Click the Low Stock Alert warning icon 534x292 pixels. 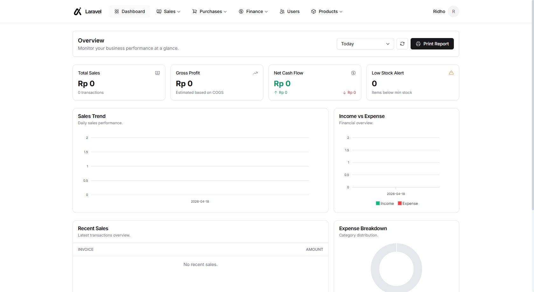click(451, 73)
